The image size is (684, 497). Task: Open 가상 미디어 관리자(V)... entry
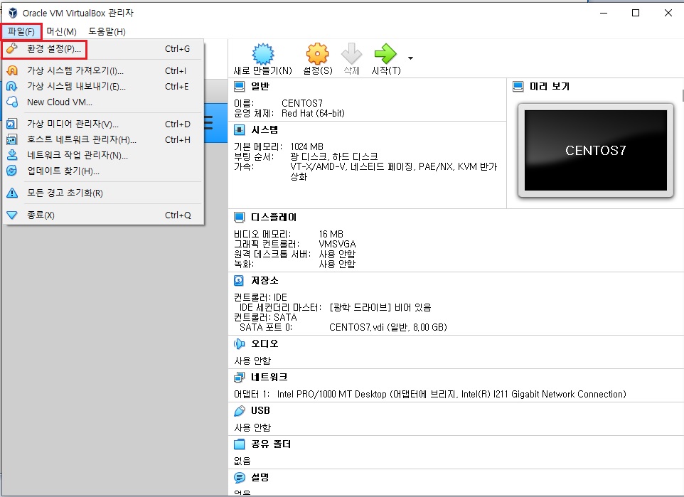pyautogui.click(x=103, y=124)
